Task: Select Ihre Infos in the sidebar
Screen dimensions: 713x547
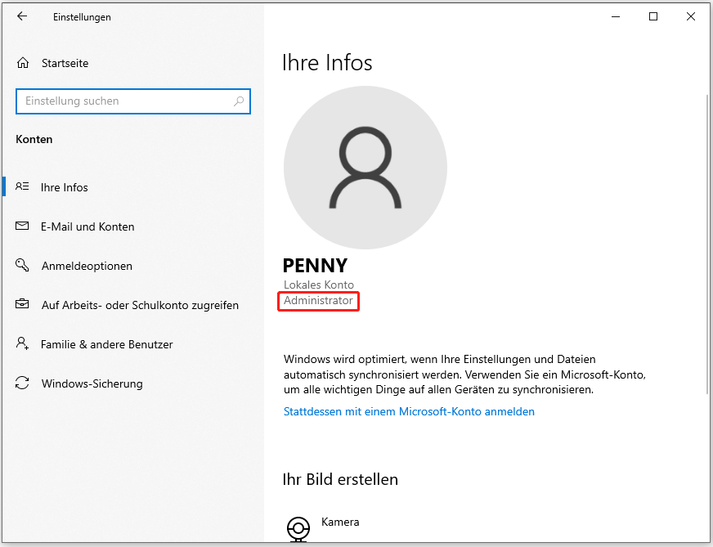Action: pos(65,187)
